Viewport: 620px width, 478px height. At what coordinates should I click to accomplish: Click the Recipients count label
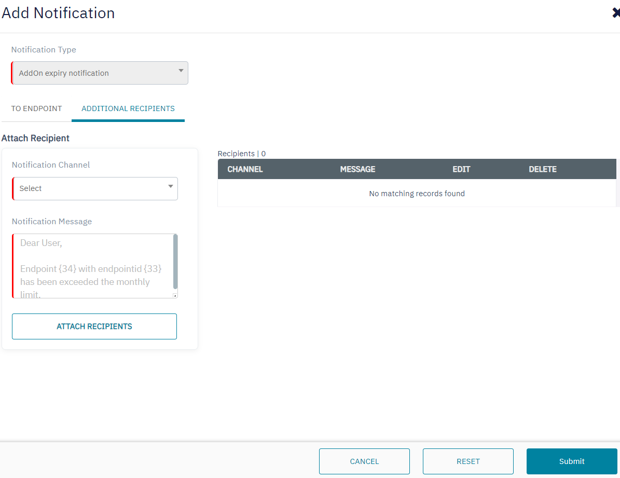pos(242,154)
